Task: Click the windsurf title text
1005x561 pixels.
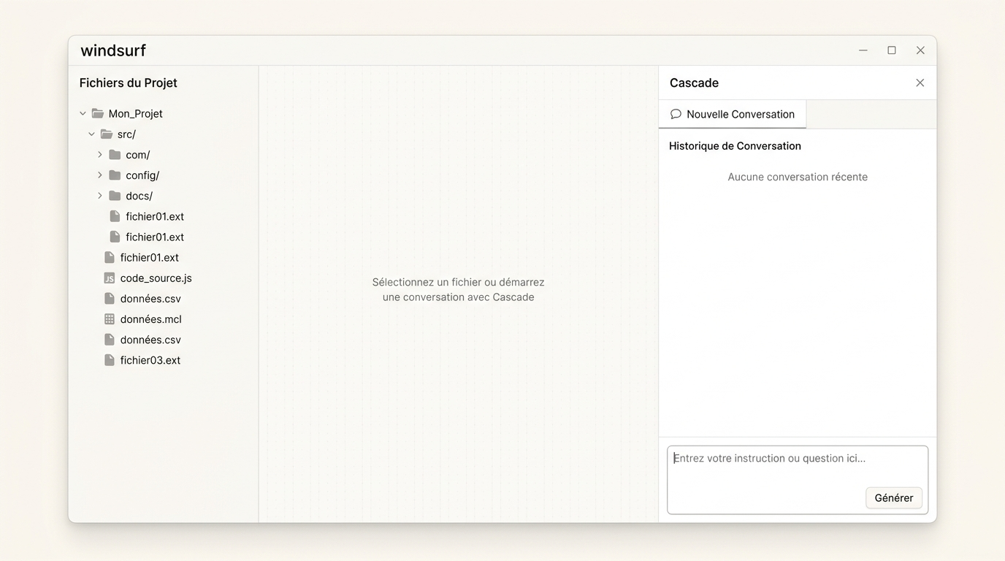Action: point(113,50)
